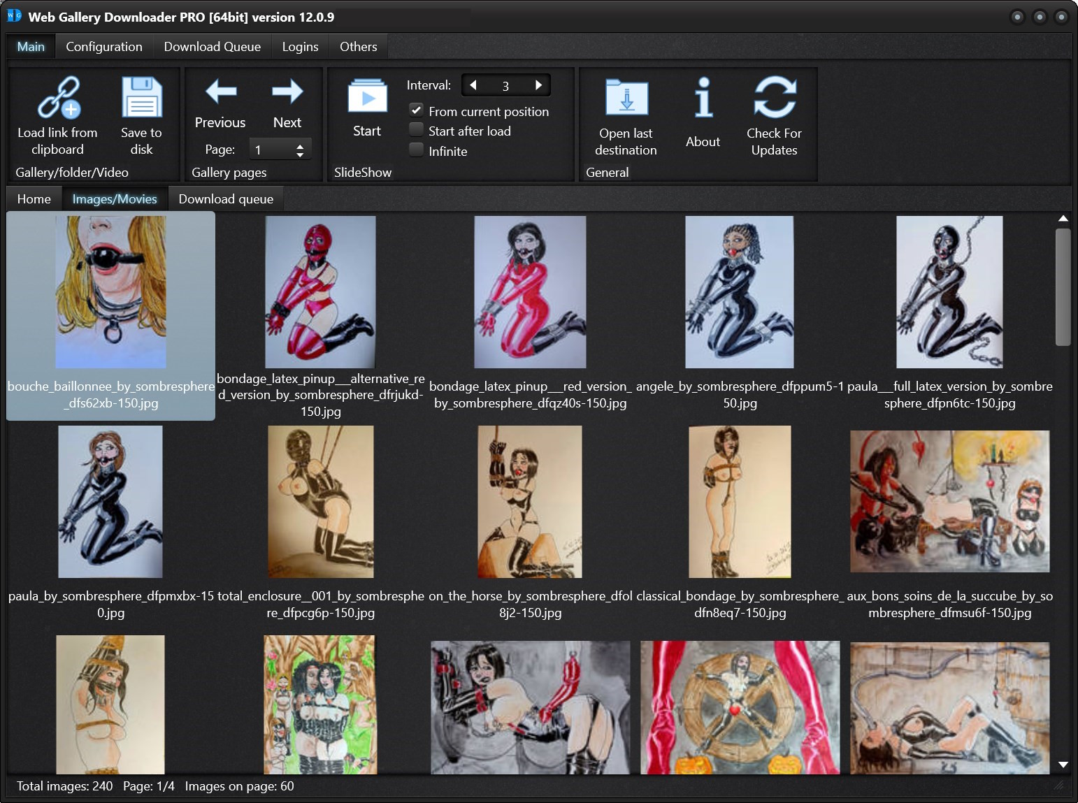Image resolution: width=1078 pixels, height=803 pixels.
Task: Open the Download queue sub-tab
Action: click(226, 199)
